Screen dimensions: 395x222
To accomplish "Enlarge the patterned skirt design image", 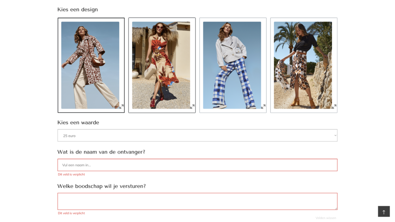I will click(334, 107).
